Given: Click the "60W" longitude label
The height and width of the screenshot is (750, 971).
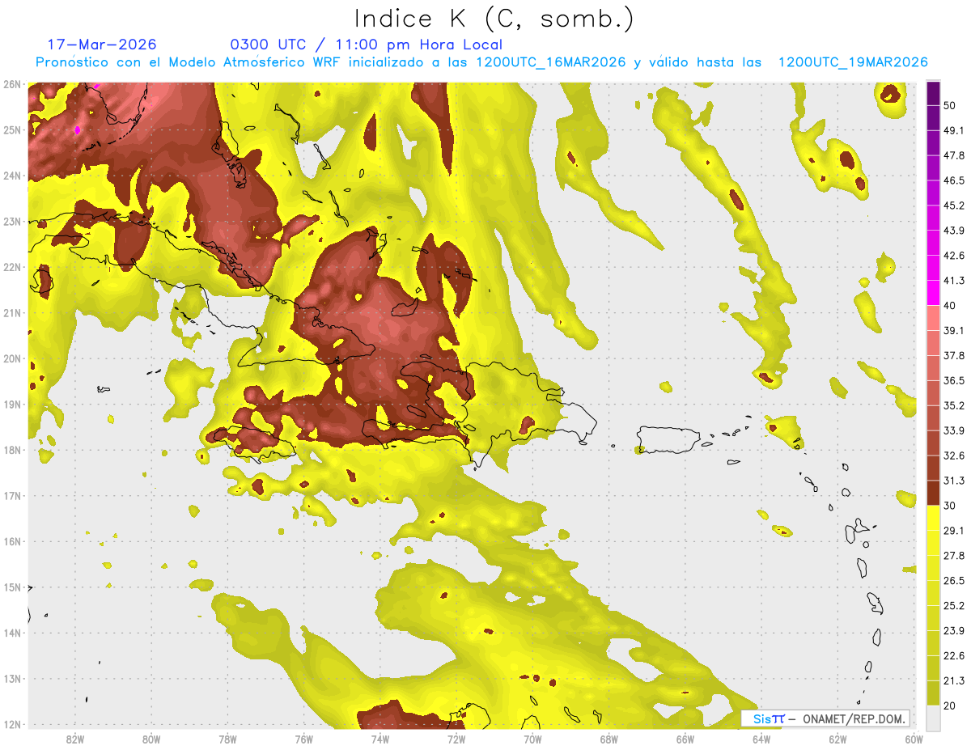Looking at the screenshot, I should [914, 739].
